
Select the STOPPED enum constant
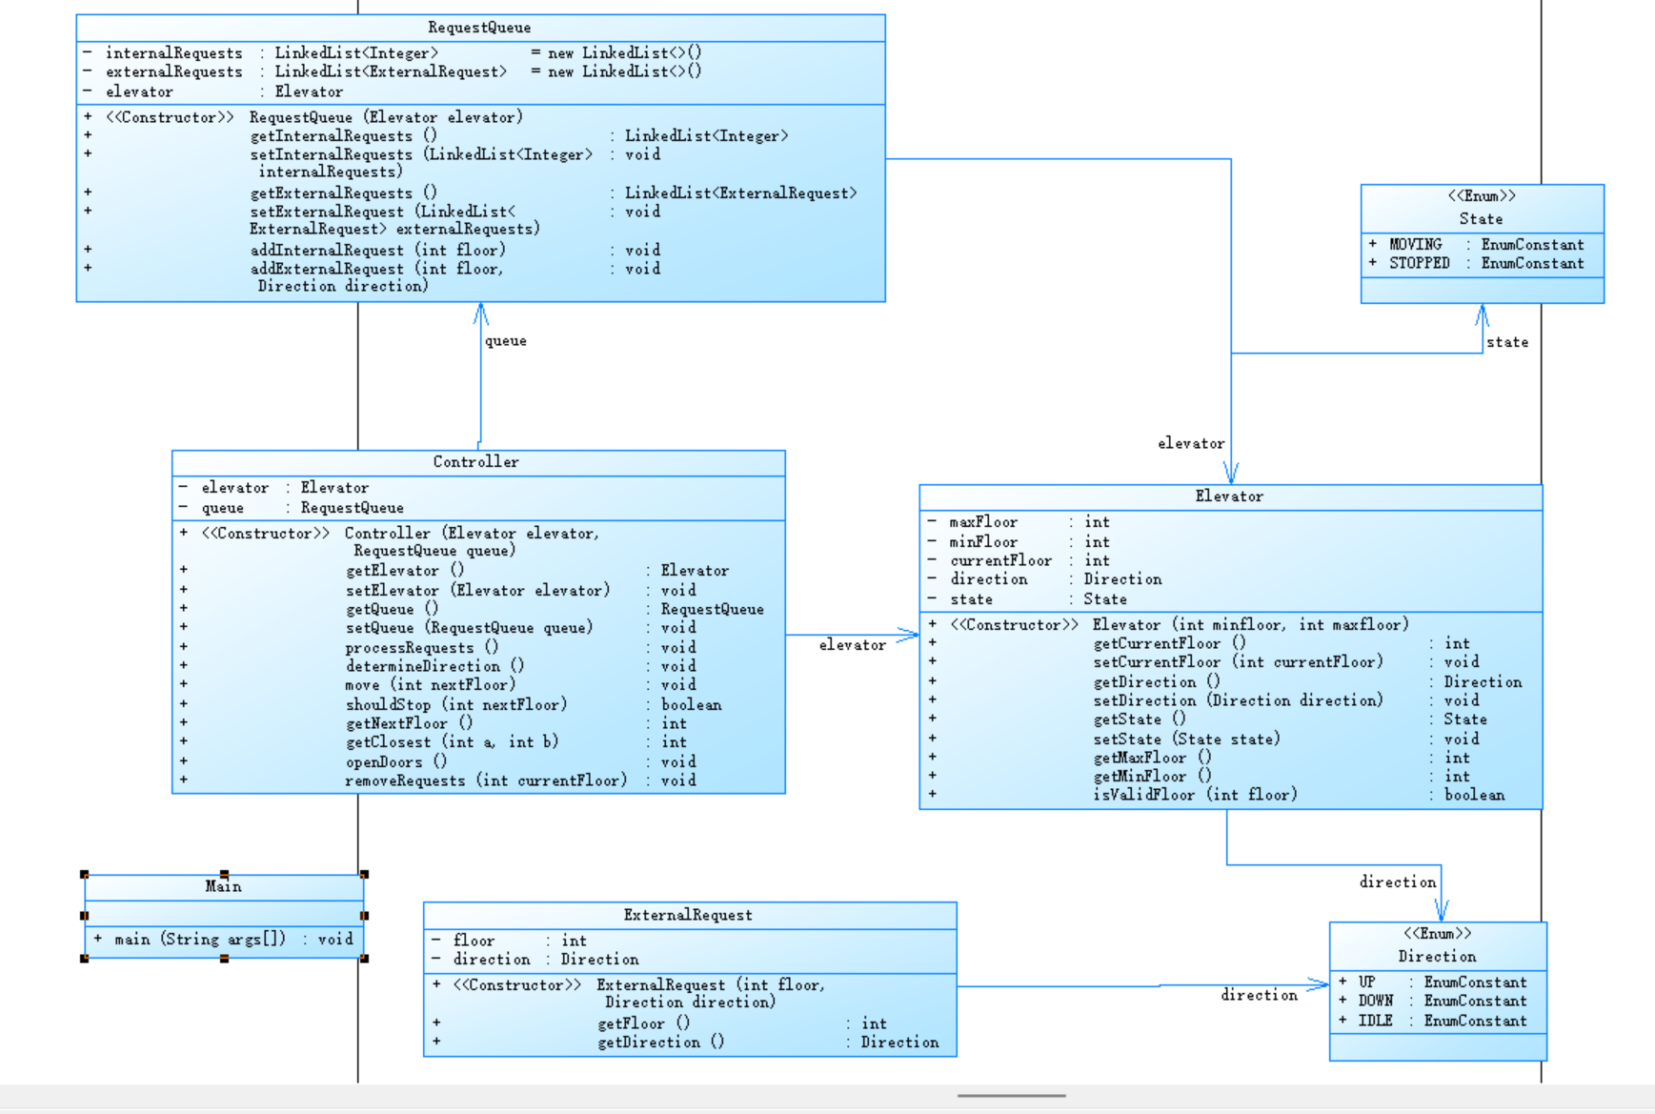coord(1477,264)
